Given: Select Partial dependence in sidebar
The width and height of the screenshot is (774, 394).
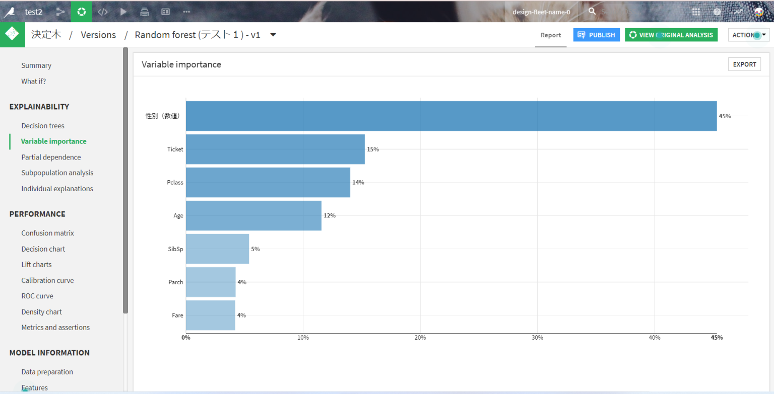Looking at the screenshot, I should tap(51, 157).
